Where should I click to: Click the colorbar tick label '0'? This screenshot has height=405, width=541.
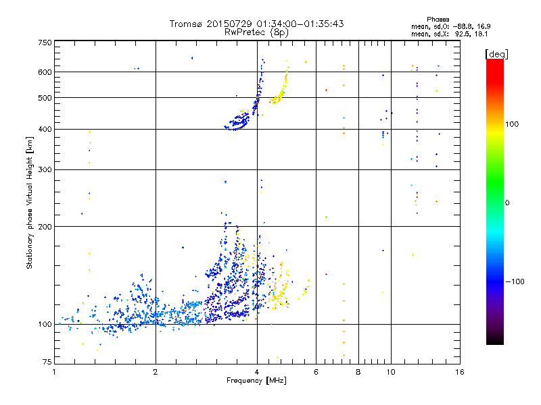pos(507,202)
